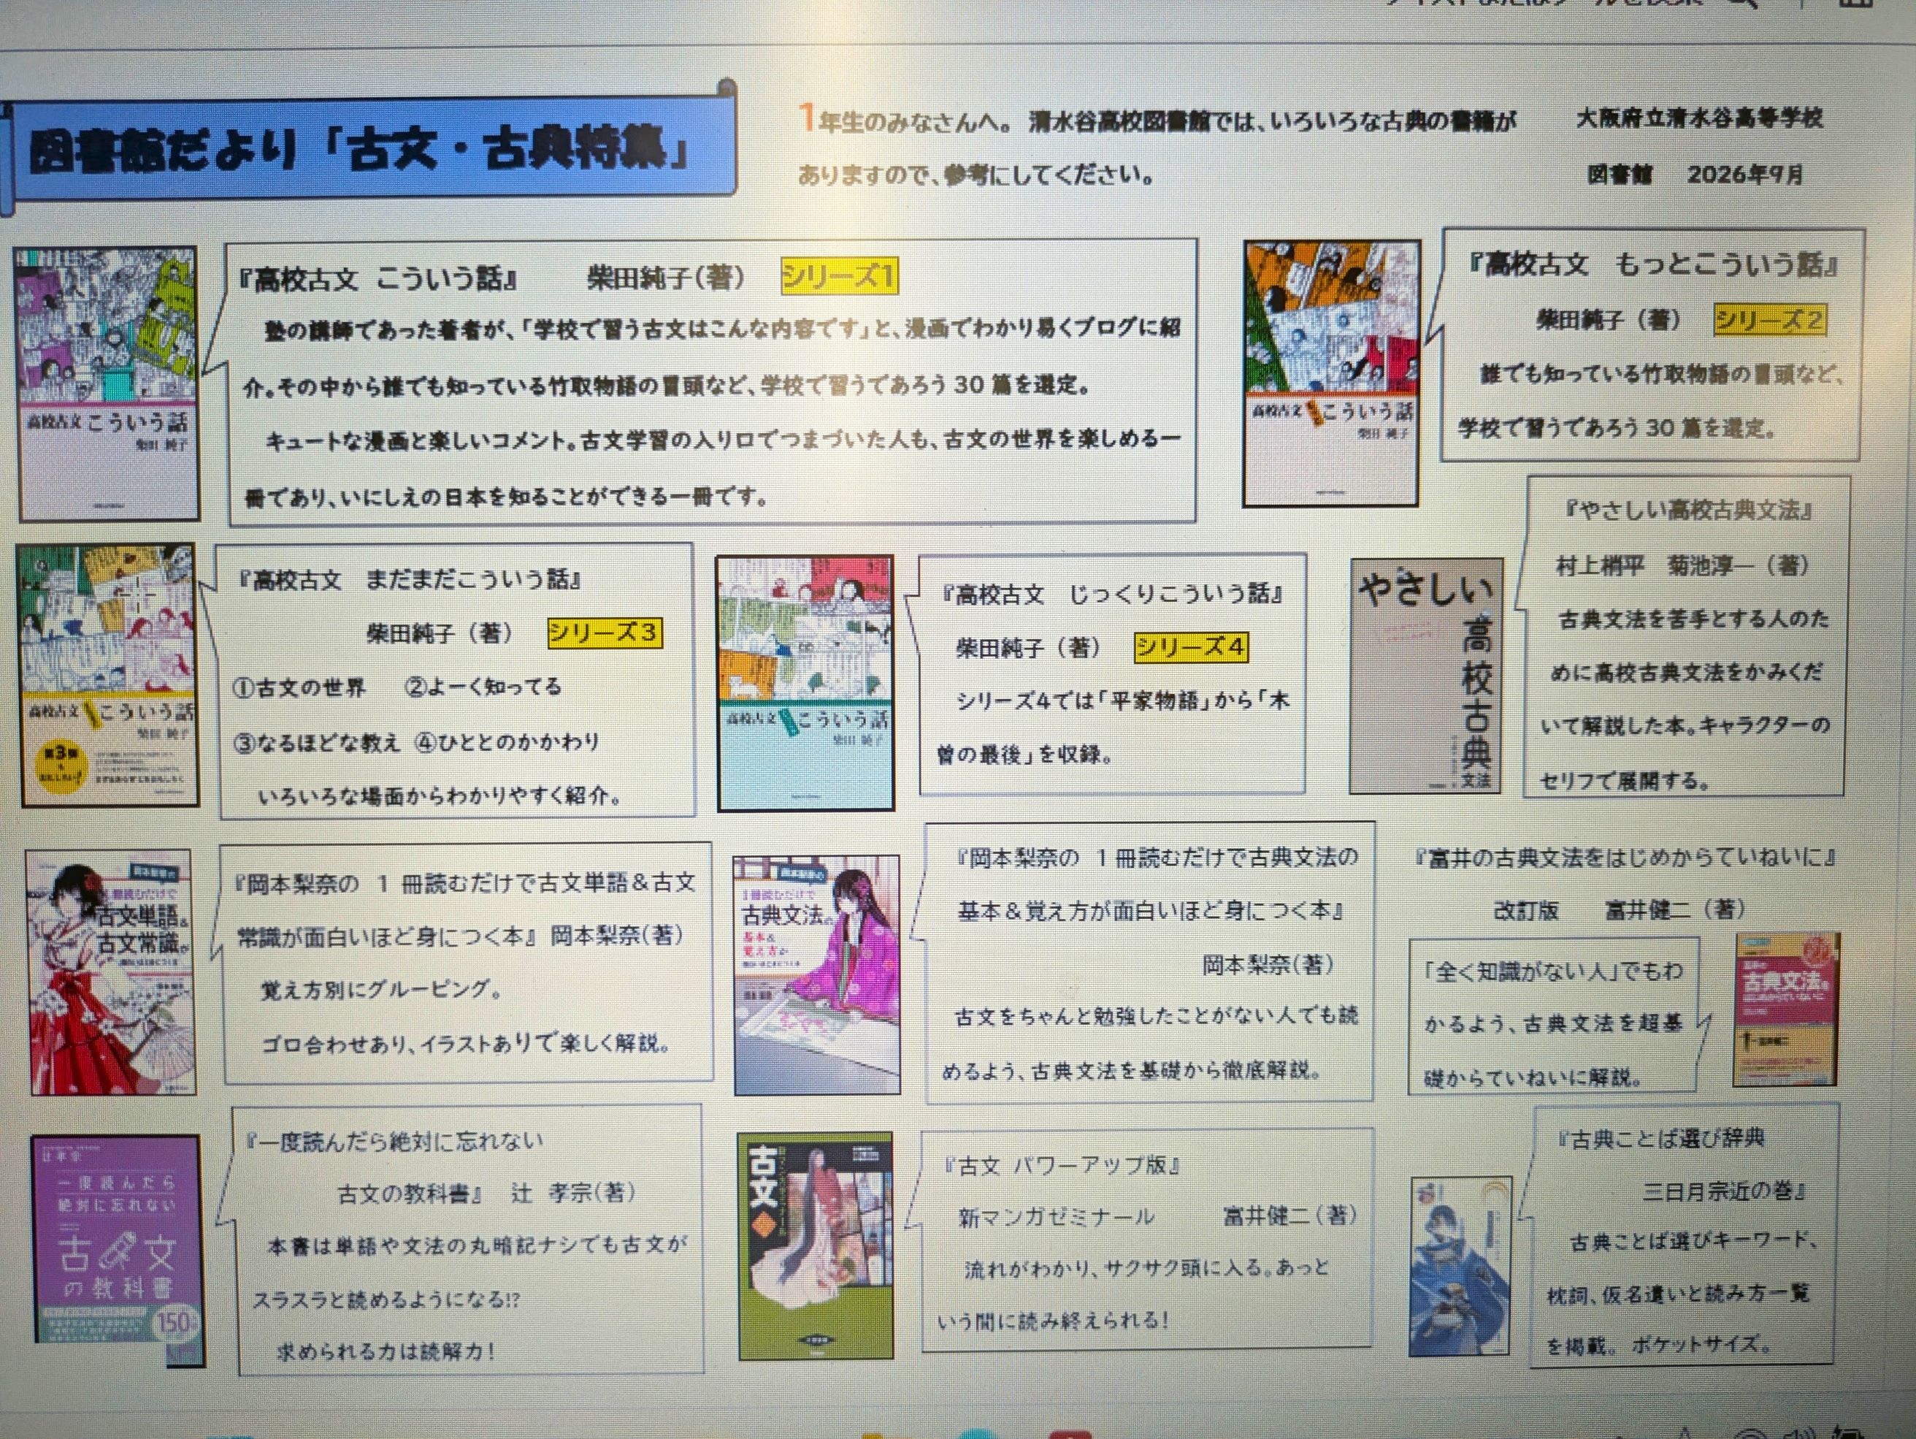
Task: Select the まだまだこういう話 第3弾 book cover
Action: click(107, 676)
